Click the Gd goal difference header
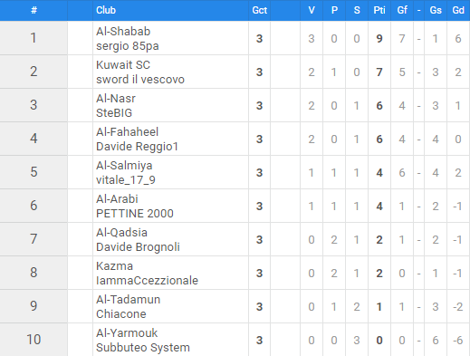The height and width of the screenshot is (356, 470). pos(458,10)
